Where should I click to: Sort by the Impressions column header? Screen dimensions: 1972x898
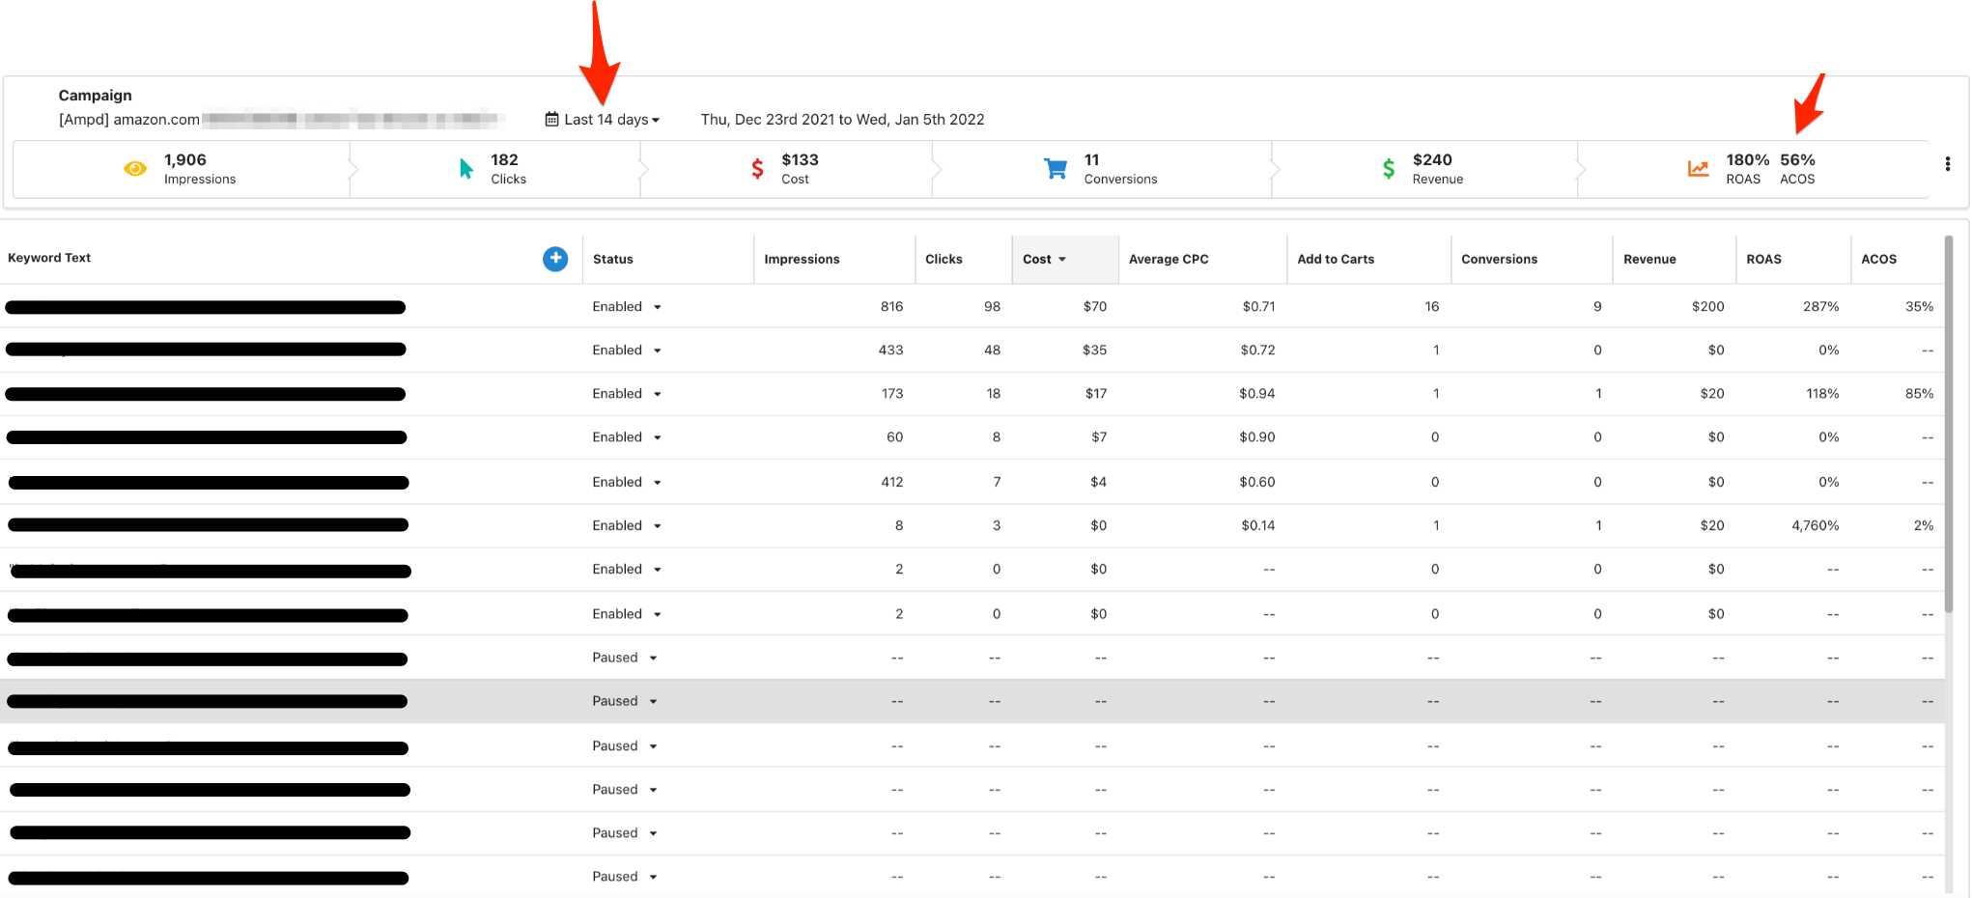802,259
